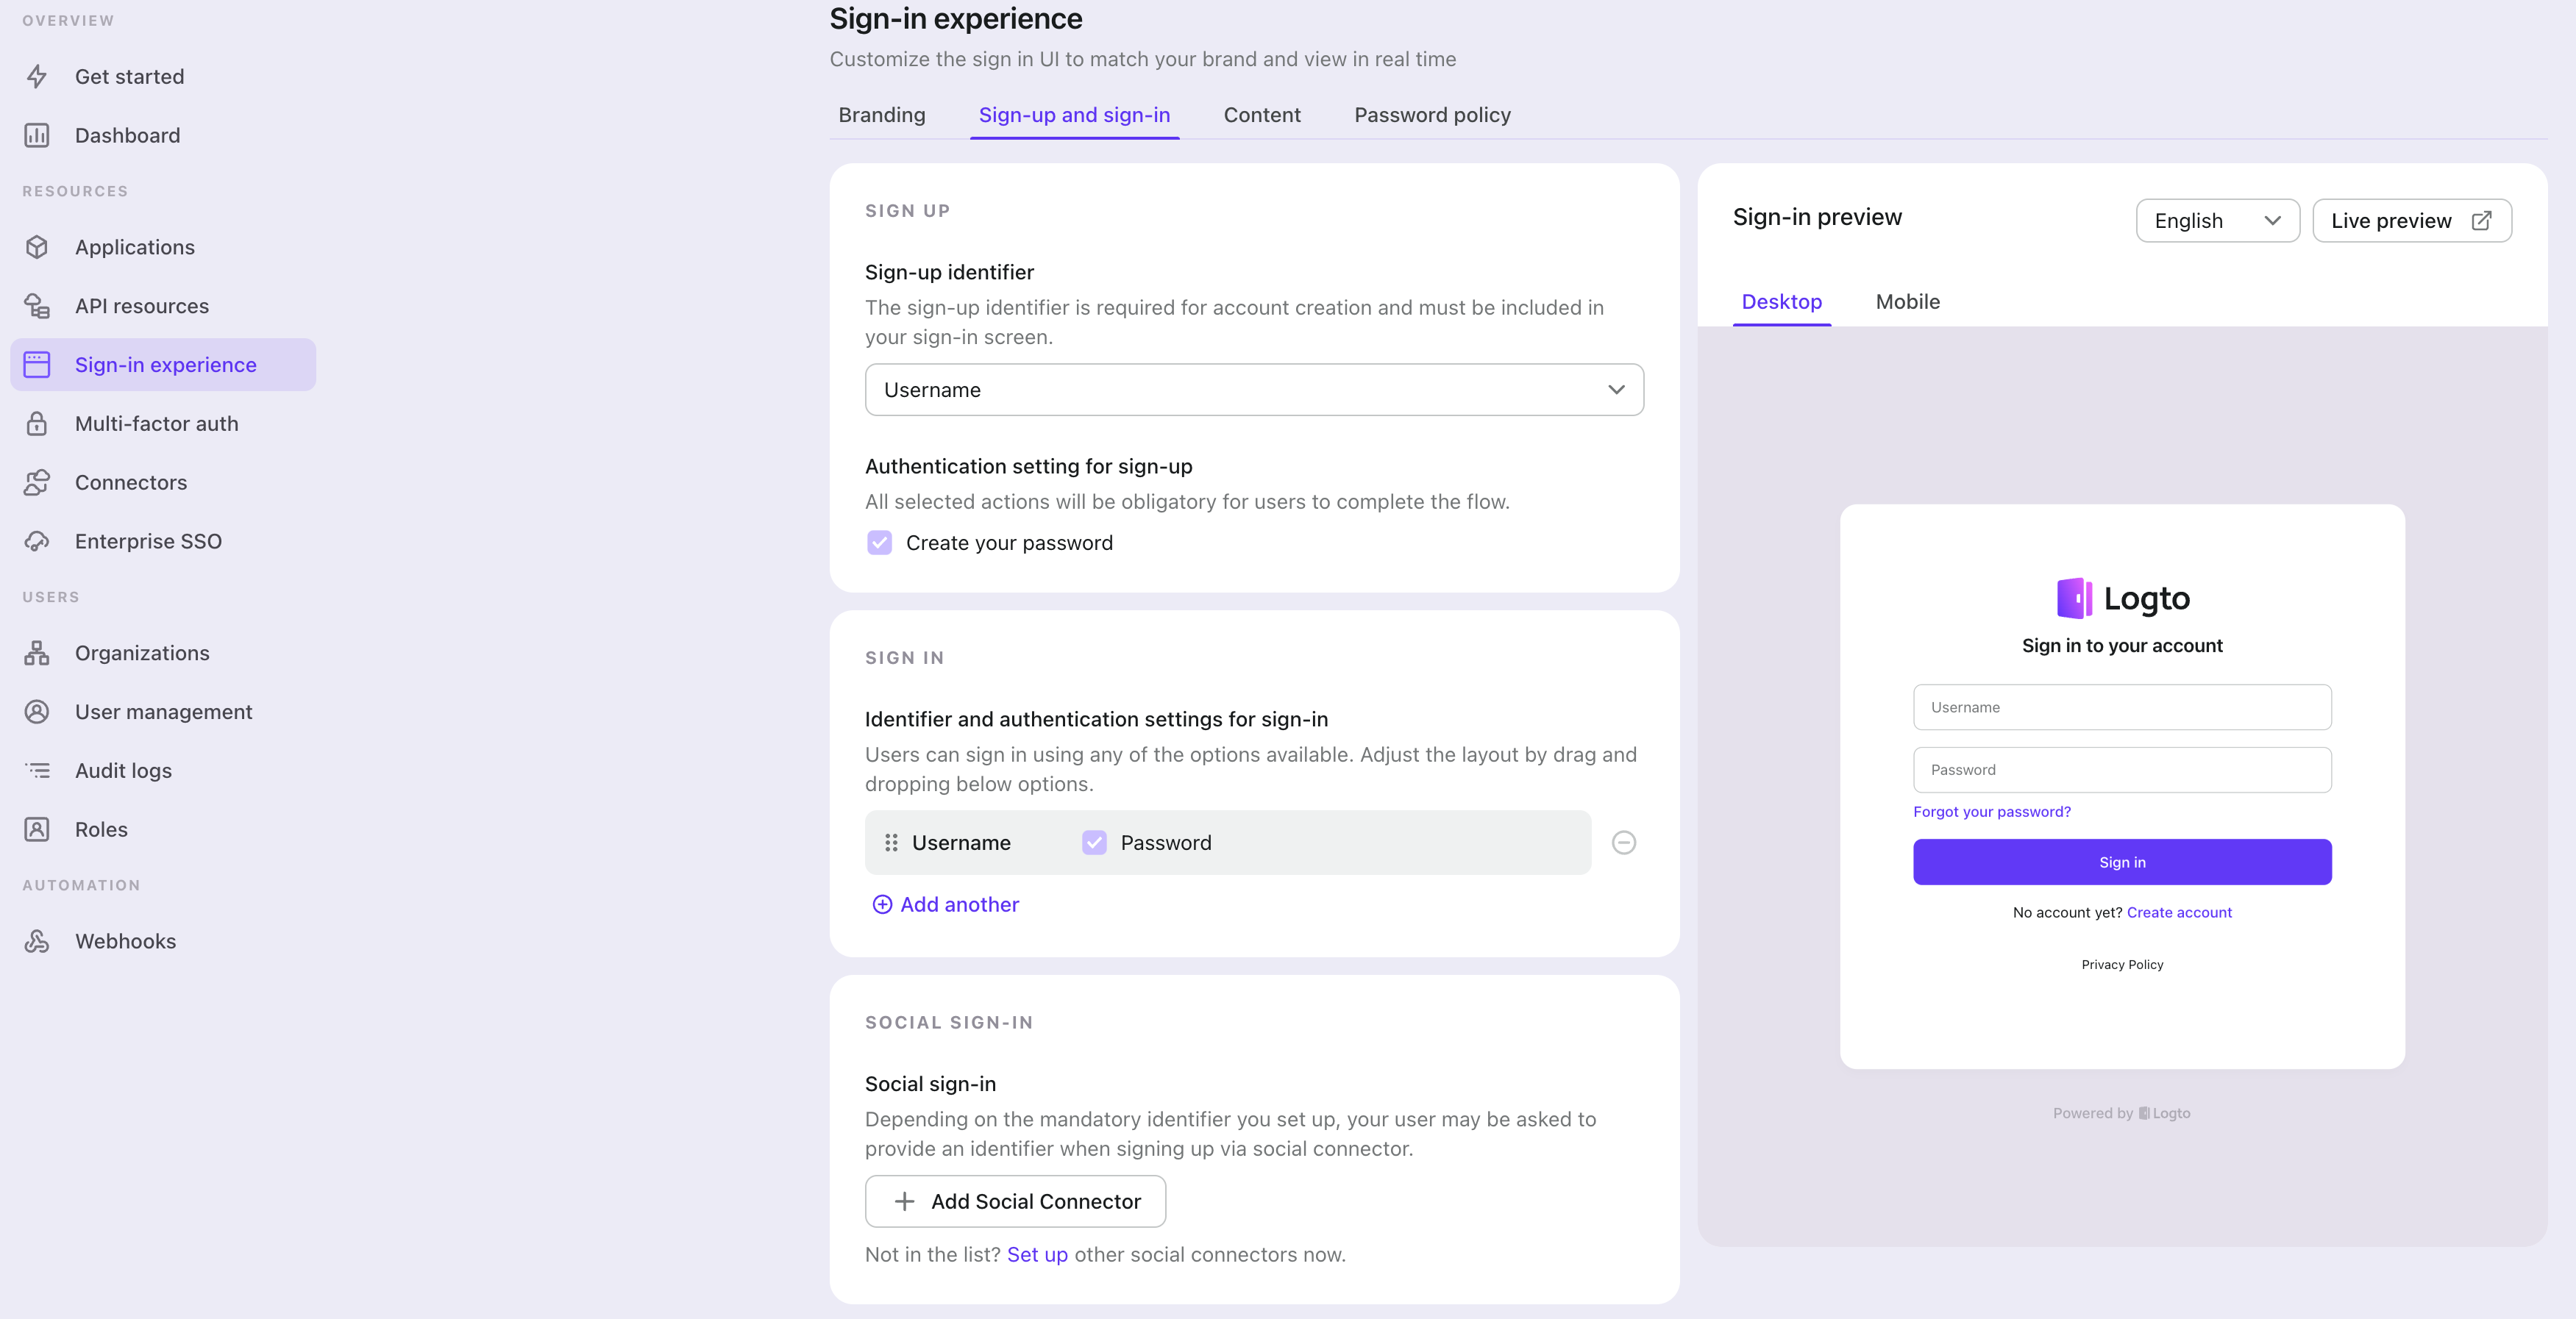Click the Audit logs sidebar icon
This screenshot has width=2576, height=1319.
[x=40, y=771]
